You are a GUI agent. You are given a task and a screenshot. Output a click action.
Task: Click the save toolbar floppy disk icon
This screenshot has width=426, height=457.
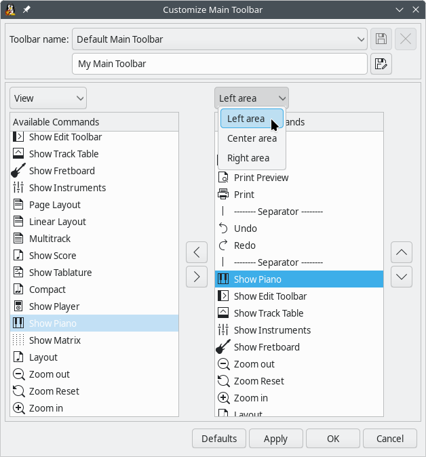(x=381, y=39)
